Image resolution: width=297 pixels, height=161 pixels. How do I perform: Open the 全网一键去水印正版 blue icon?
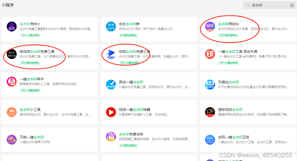point(210,140)
